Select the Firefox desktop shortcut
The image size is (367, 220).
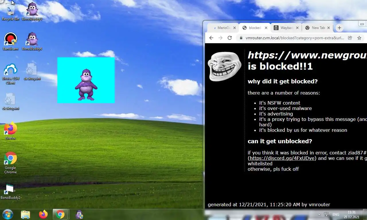(11, 131)
